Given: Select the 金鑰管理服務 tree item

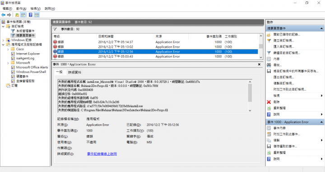Looking at the screenshot, I should [x=25, y=81].
